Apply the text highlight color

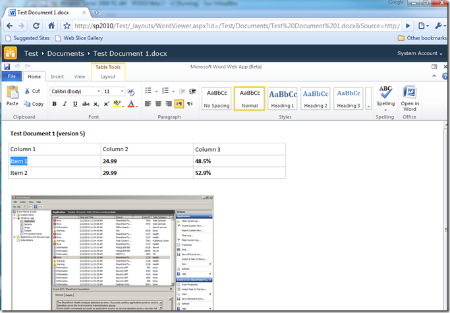pos(117,104)
